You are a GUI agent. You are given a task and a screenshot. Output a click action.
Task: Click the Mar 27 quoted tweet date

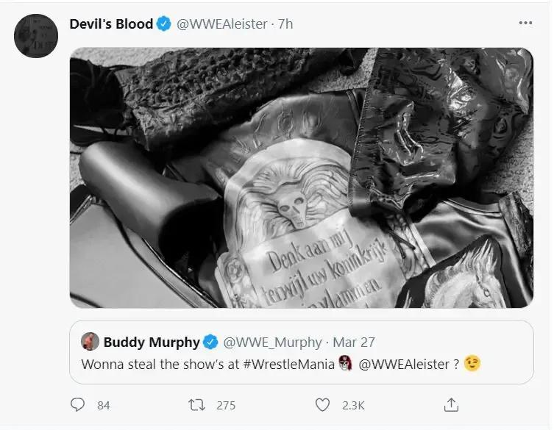(x=354, y=342)
